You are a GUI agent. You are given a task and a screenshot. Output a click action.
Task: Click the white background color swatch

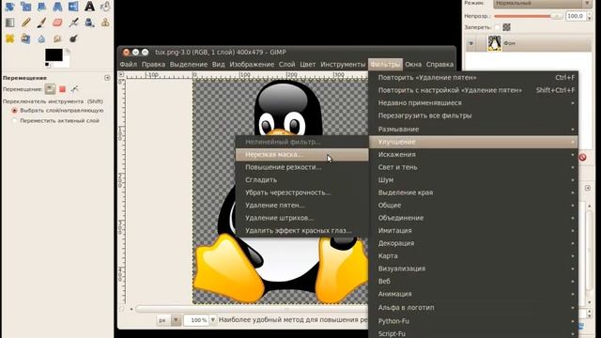pyautogui.click(x=66, y=63)
